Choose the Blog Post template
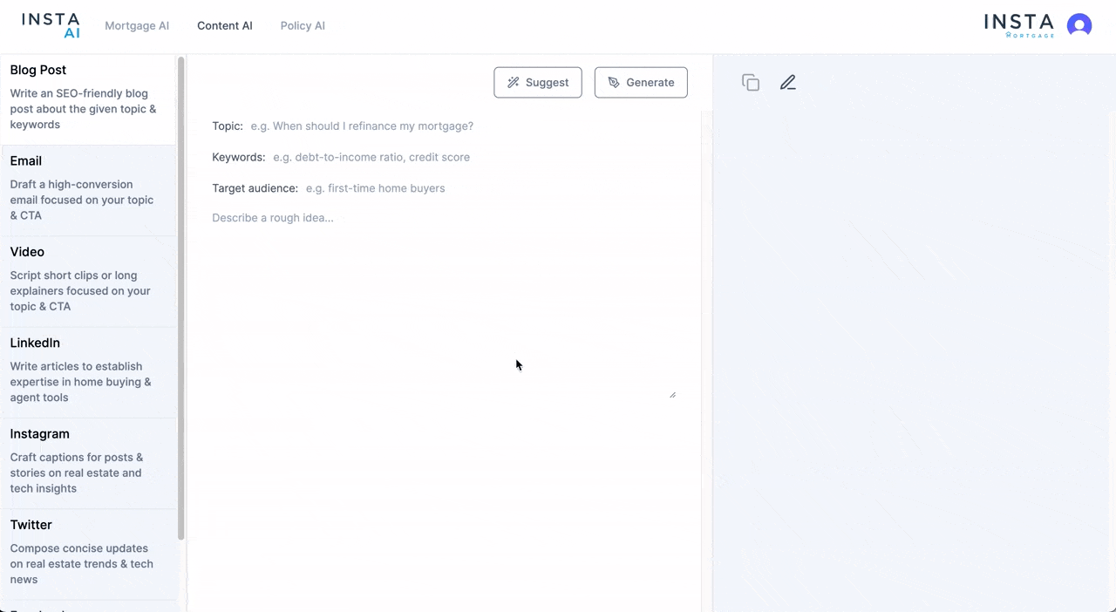 [87, 97]
